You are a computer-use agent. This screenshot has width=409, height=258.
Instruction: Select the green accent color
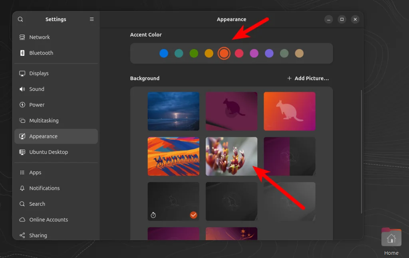(x=194, y=53)
